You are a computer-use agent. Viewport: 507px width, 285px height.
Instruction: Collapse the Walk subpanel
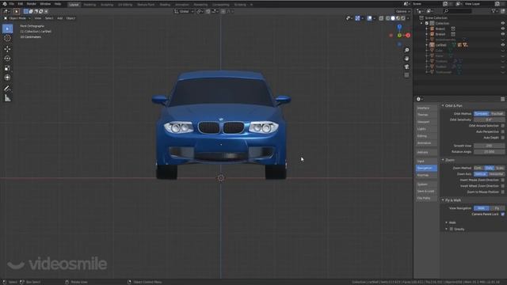447,222
